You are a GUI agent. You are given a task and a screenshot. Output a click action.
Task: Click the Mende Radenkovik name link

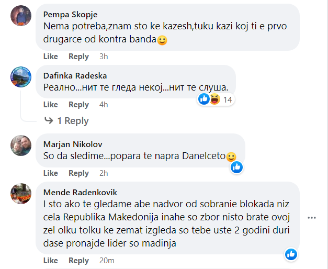(x=80, y=192)
